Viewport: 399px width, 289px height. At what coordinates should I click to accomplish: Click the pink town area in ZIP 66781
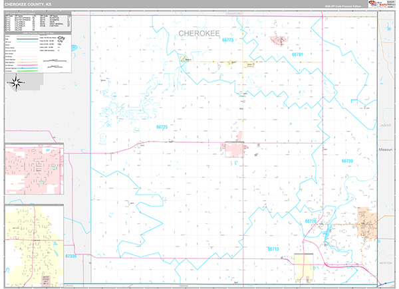pyautogui.click(x=279, y=41)
